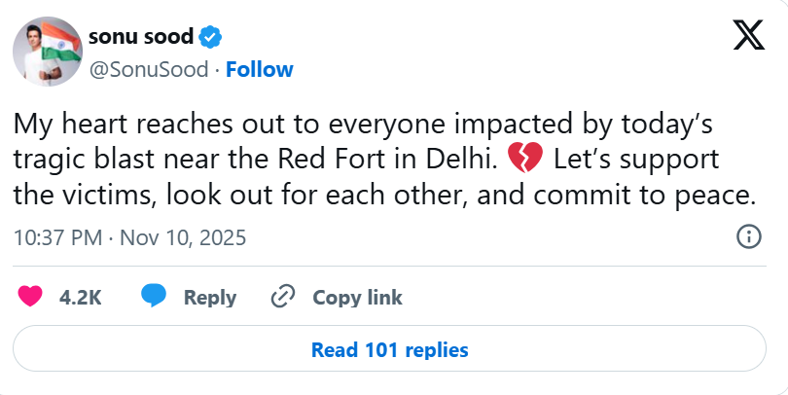The image size is (788, 395).
Task: Click the chain copy link icon
Action: 283,297
